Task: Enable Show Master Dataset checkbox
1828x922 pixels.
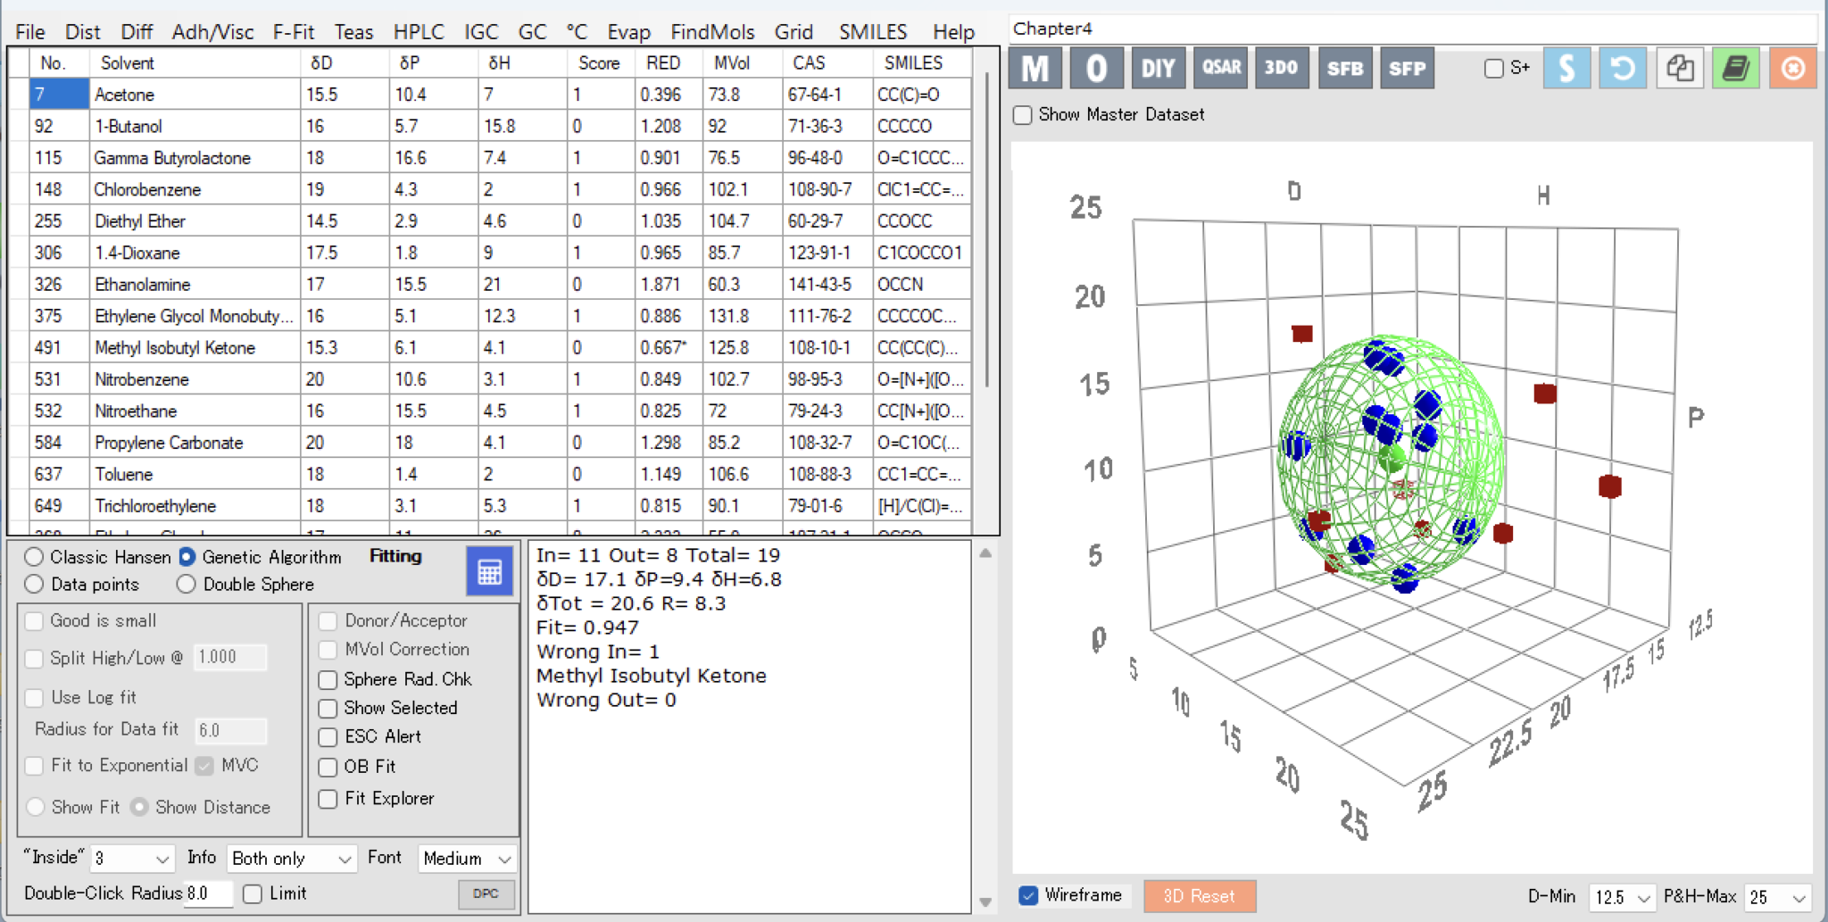Action: click(x=1024, y=115)
